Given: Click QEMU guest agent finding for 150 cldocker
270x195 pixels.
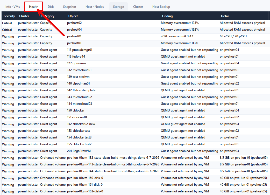Looking at the screenshot, I should 183,110.
